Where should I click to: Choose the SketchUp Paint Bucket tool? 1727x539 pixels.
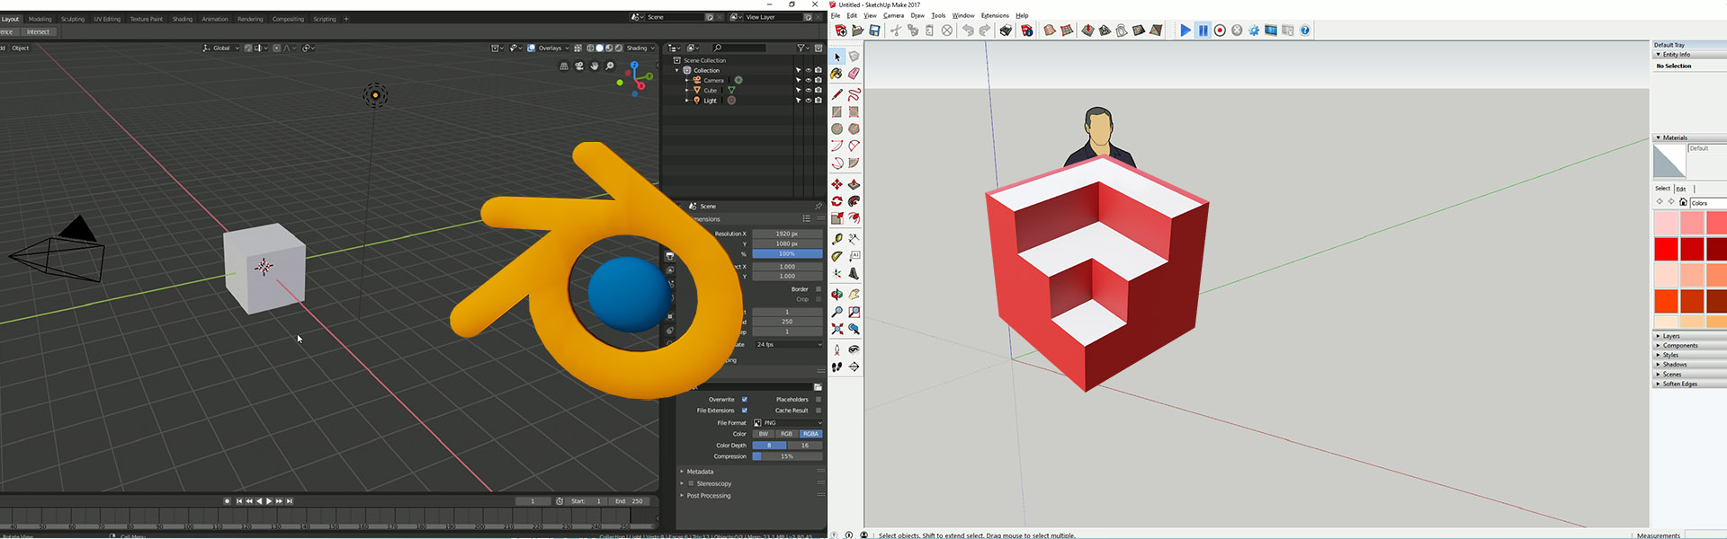tap(837, 74)
